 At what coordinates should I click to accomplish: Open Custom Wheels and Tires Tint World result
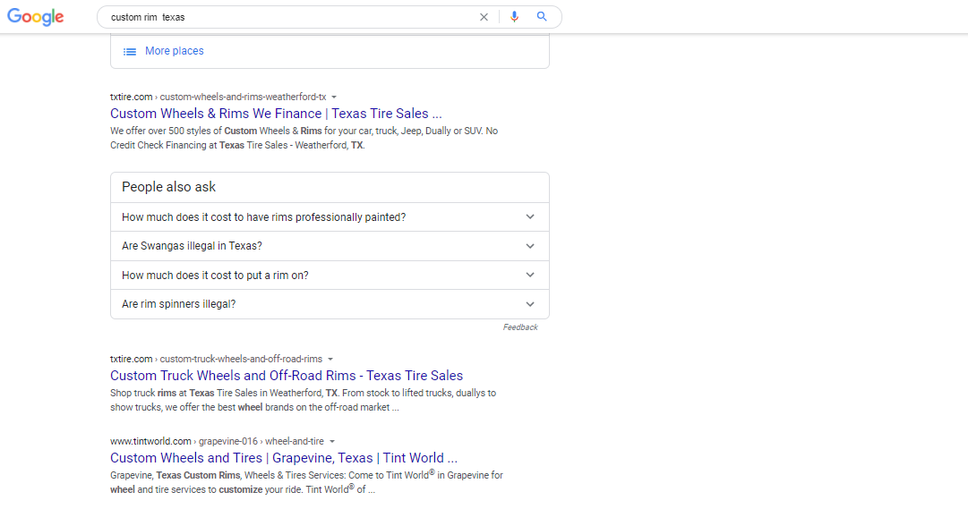point(284,458)
